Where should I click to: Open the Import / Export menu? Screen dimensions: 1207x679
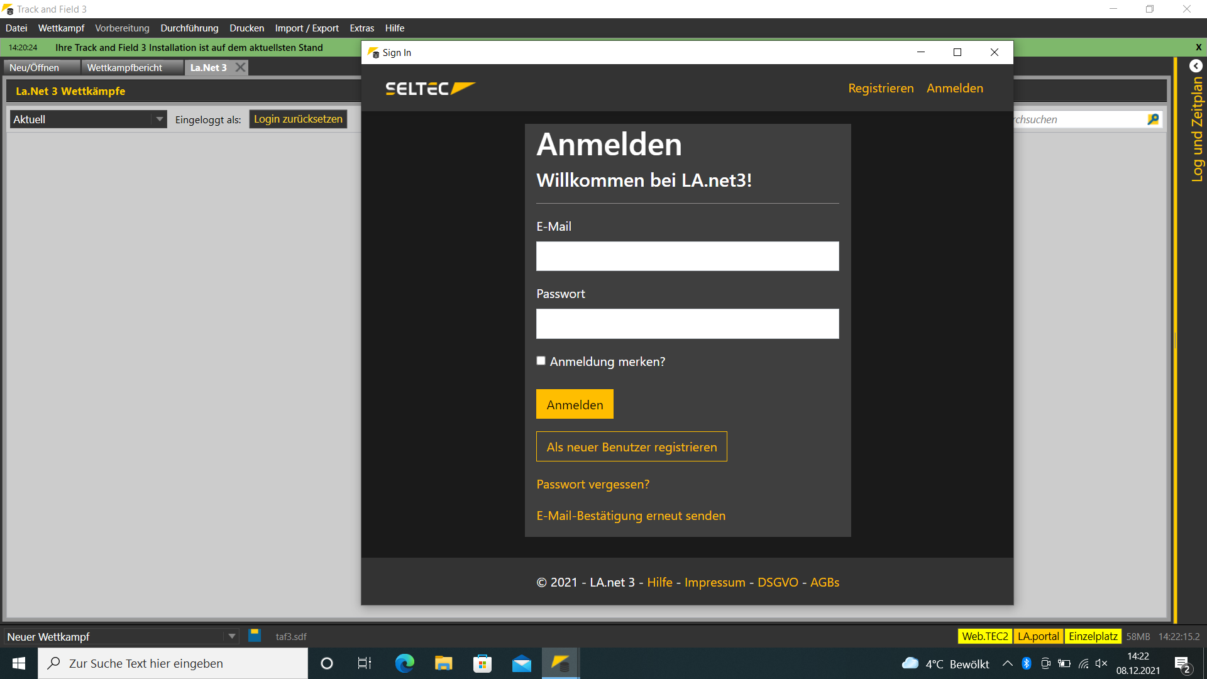(307, 28)
